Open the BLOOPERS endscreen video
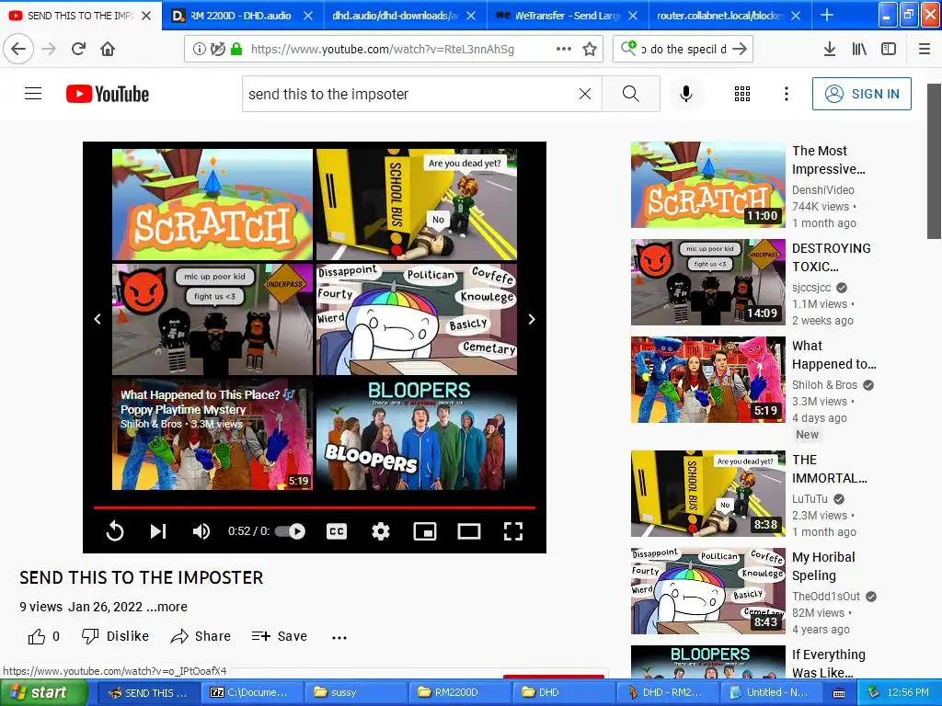 (x=417, y=434)
